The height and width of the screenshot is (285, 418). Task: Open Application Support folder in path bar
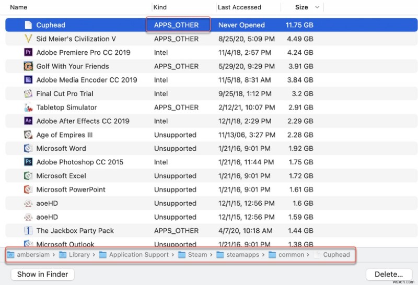click(x=134, y=255)
